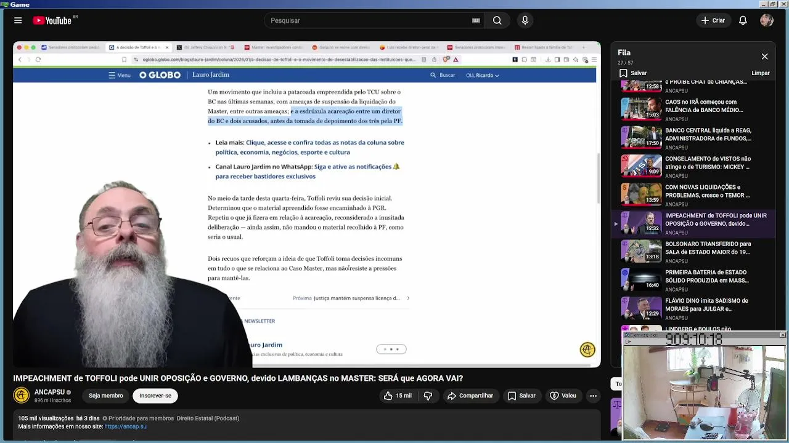Image resolution: width=789 pixels, height=443 pixels.
Task: Click Seja membro join button
Action: click(105, 396)
